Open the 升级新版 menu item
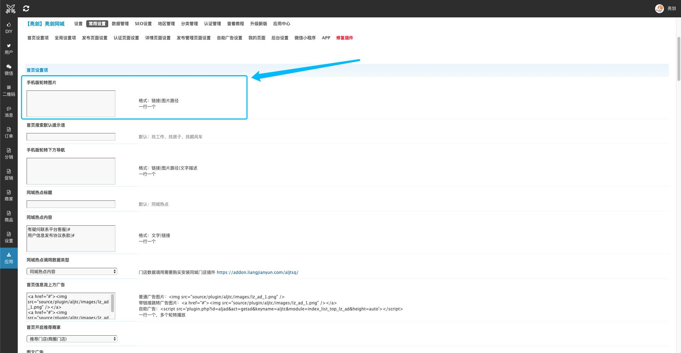 click(x=259, y=24)
